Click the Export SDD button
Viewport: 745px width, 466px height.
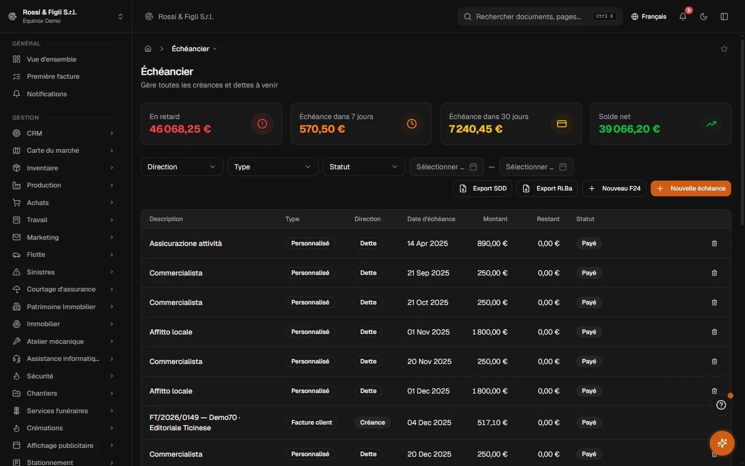coord(483,188)
